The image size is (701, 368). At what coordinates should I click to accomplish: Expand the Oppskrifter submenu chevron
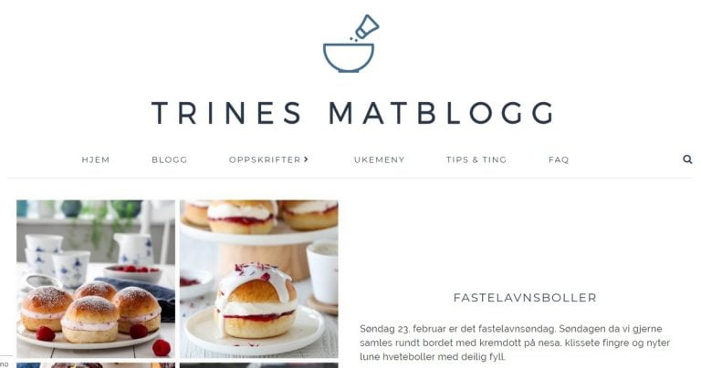(x=307, y=158)
